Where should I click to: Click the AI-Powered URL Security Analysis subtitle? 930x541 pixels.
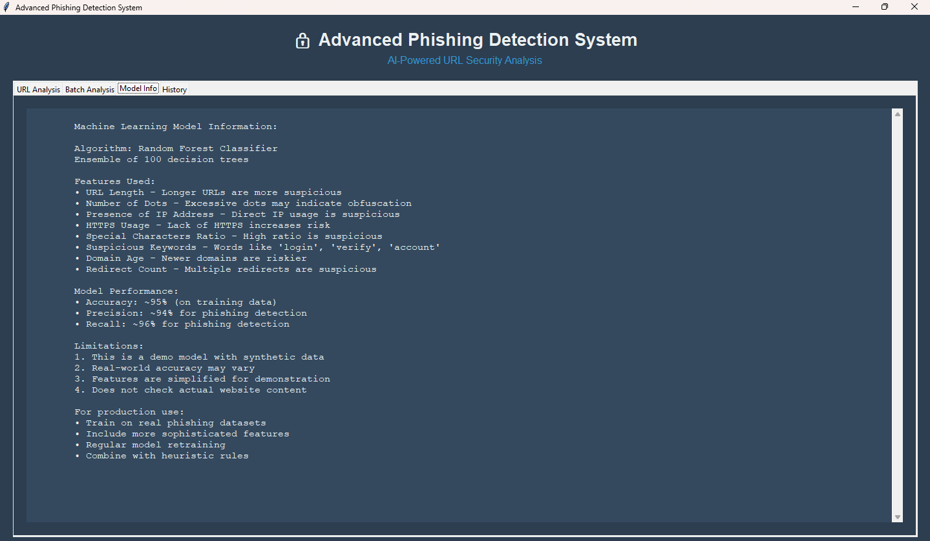click(465, 61)
